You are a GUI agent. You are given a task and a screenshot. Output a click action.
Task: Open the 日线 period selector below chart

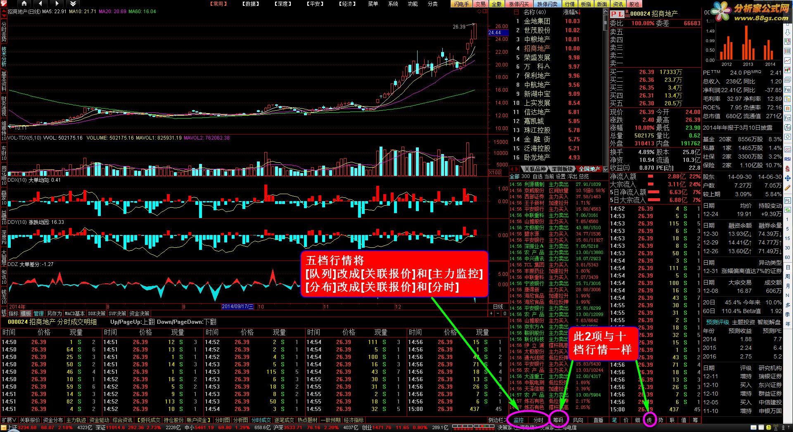coord(498,306)
